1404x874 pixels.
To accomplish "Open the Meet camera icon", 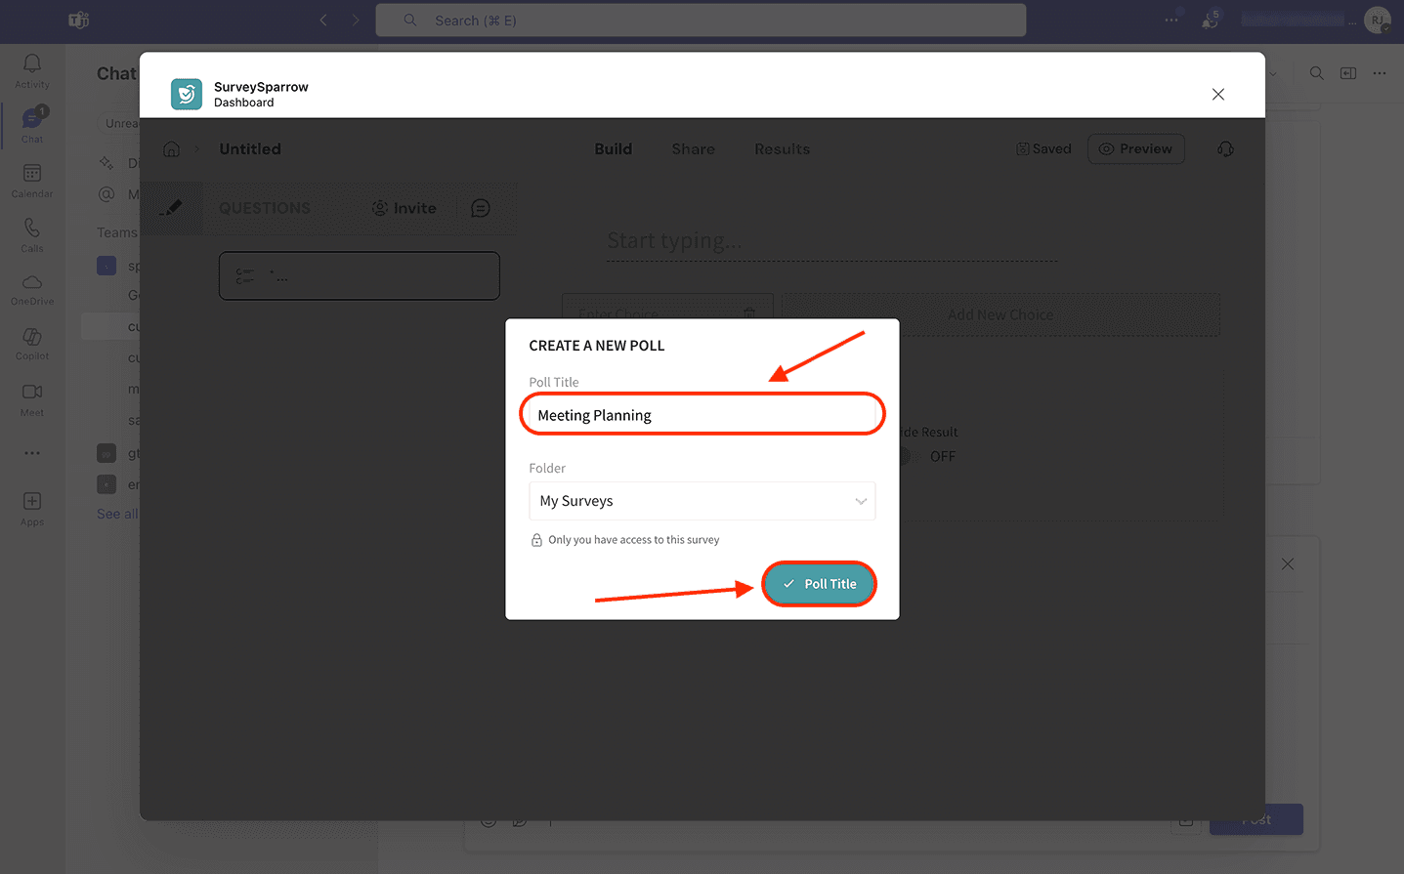I will [32, 393].
